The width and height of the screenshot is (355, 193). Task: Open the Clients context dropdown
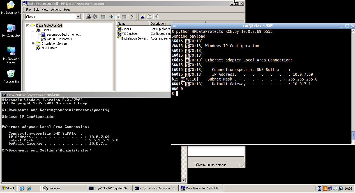click(x=78, y=17)
